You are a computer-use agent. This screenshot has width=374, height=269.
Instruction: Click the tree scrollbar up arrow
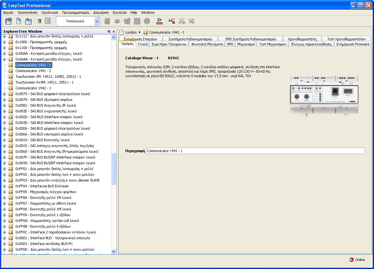click(114, 37)
